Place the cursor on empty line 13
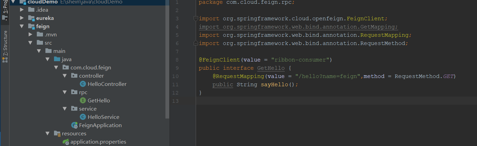 336,101
